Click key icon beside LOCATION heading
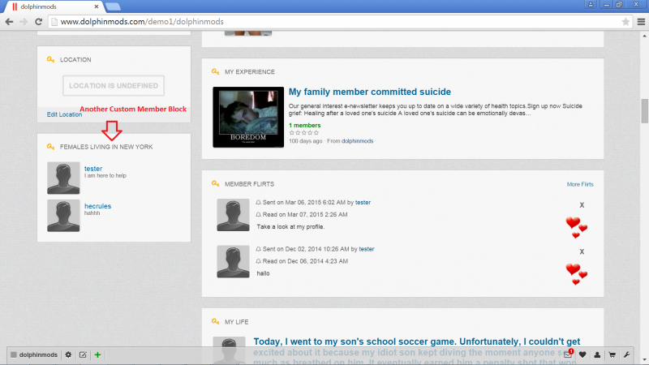 click(50, 59)
